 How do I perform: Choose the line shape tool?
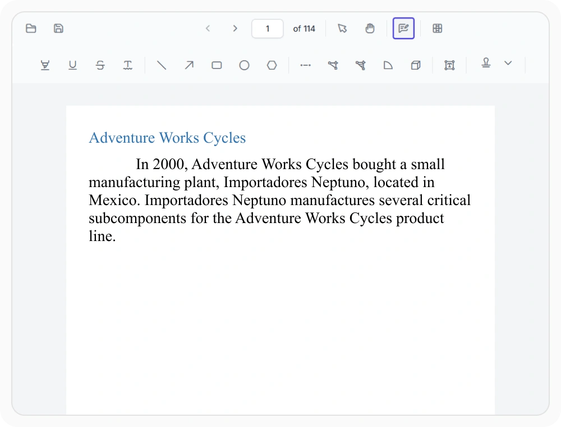point(162,65)
